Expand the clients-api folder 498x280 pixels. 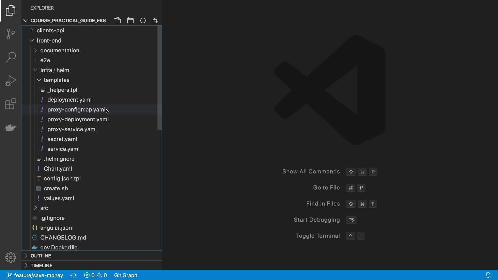coord(50,31)
